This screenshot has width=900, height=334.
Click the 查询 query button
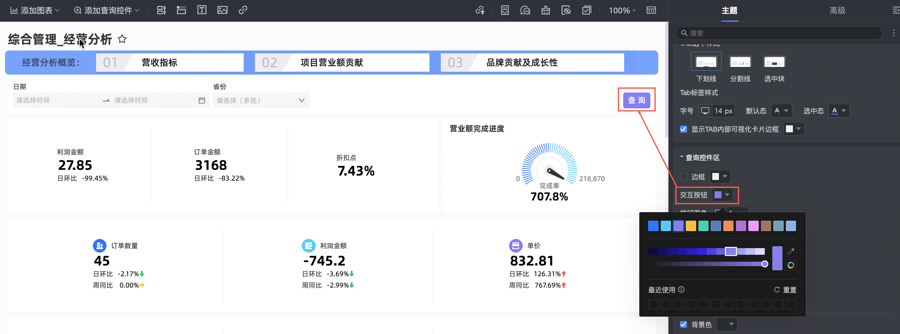pyautogui.click(x=636, y=100)
